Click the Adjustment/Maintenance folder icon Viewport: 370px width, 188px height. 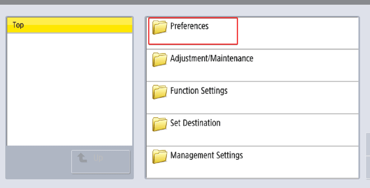[x=160, y=60]
